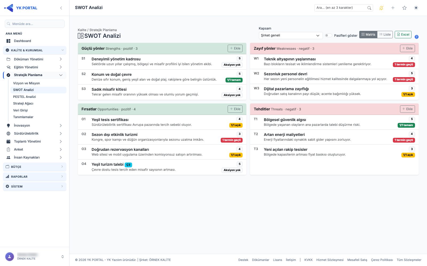Open PESTEL Analizi from the sidebar
This screenshot has width=427, height=266.
25,97
